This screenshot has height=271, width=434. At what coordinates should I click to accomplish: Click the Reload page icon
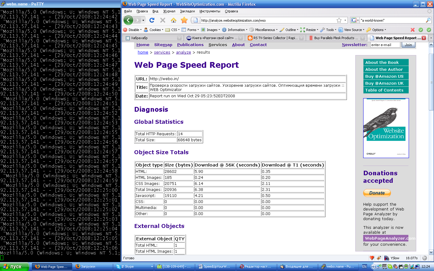(152, 20)
